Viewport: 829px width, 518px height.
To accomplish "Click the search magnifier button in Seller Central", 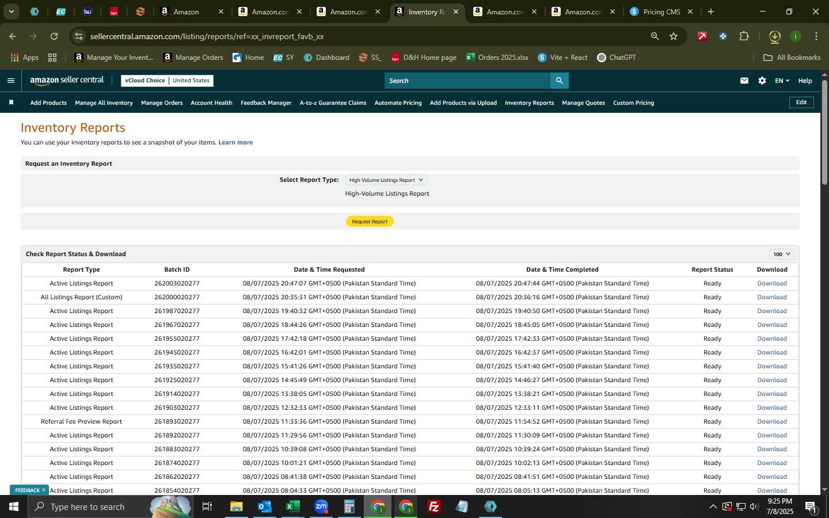I will click(559, 81).
